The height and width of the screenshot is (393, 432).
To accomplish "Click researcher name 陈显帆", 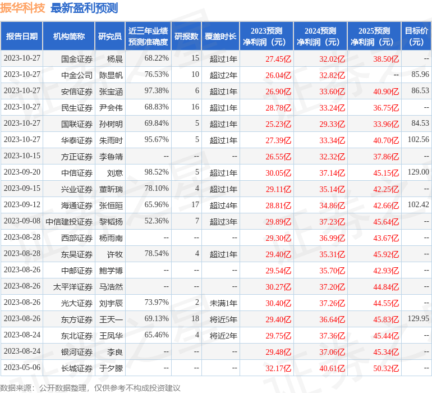I will pos(111,75).
